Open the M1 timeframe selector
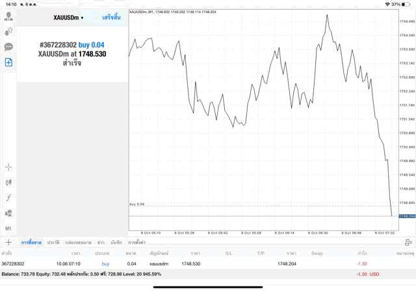This screenshot has width=416, height=291. 9,229
